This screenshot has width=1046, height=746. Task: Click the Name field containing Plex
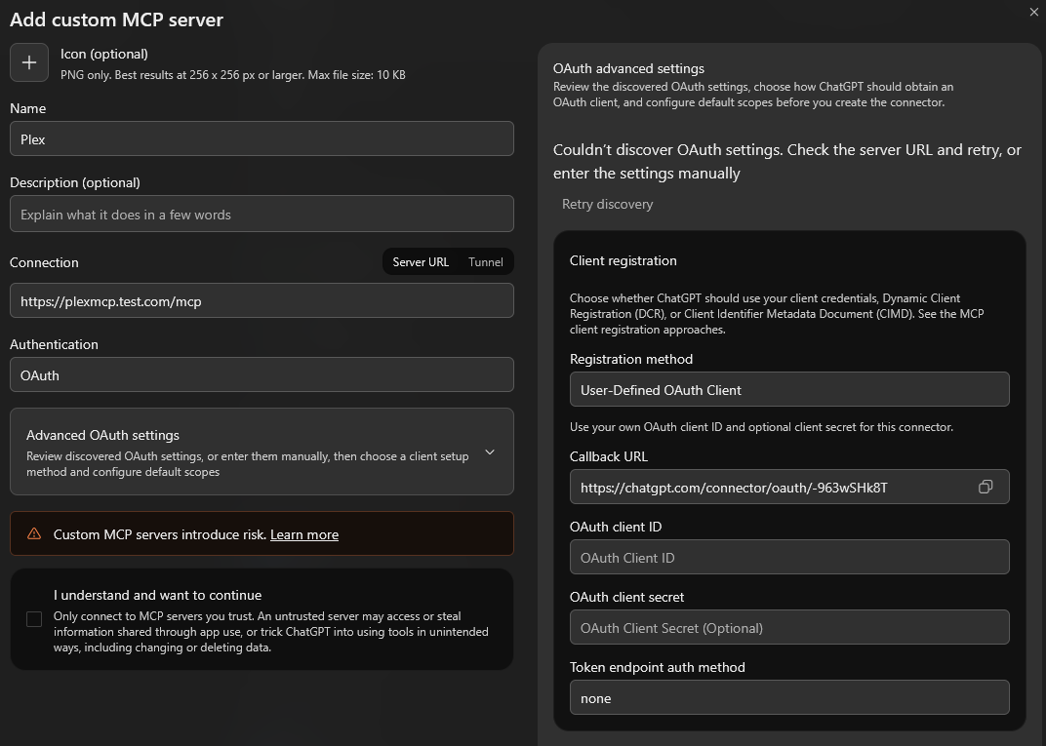[261, 138]
